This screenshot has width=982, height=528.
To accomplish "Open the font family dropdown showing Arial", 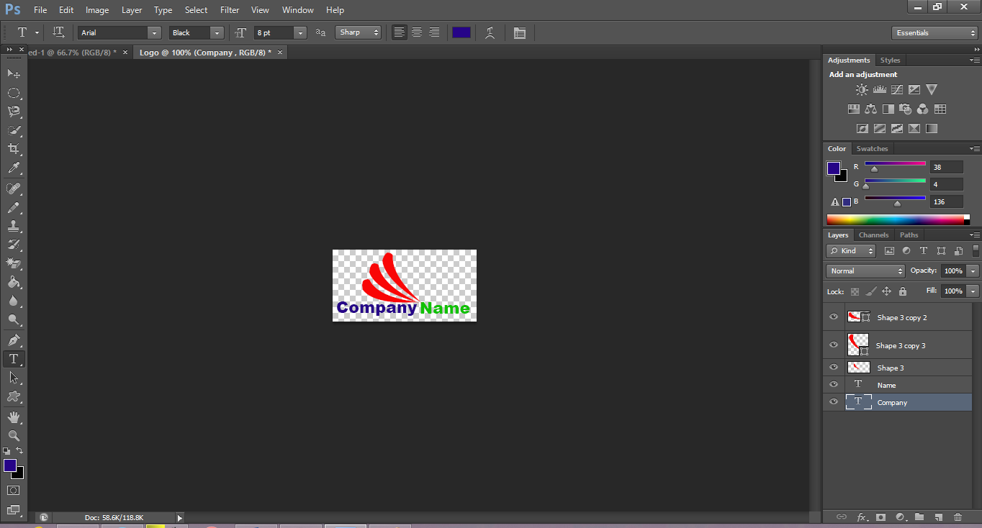I will 154,32.
